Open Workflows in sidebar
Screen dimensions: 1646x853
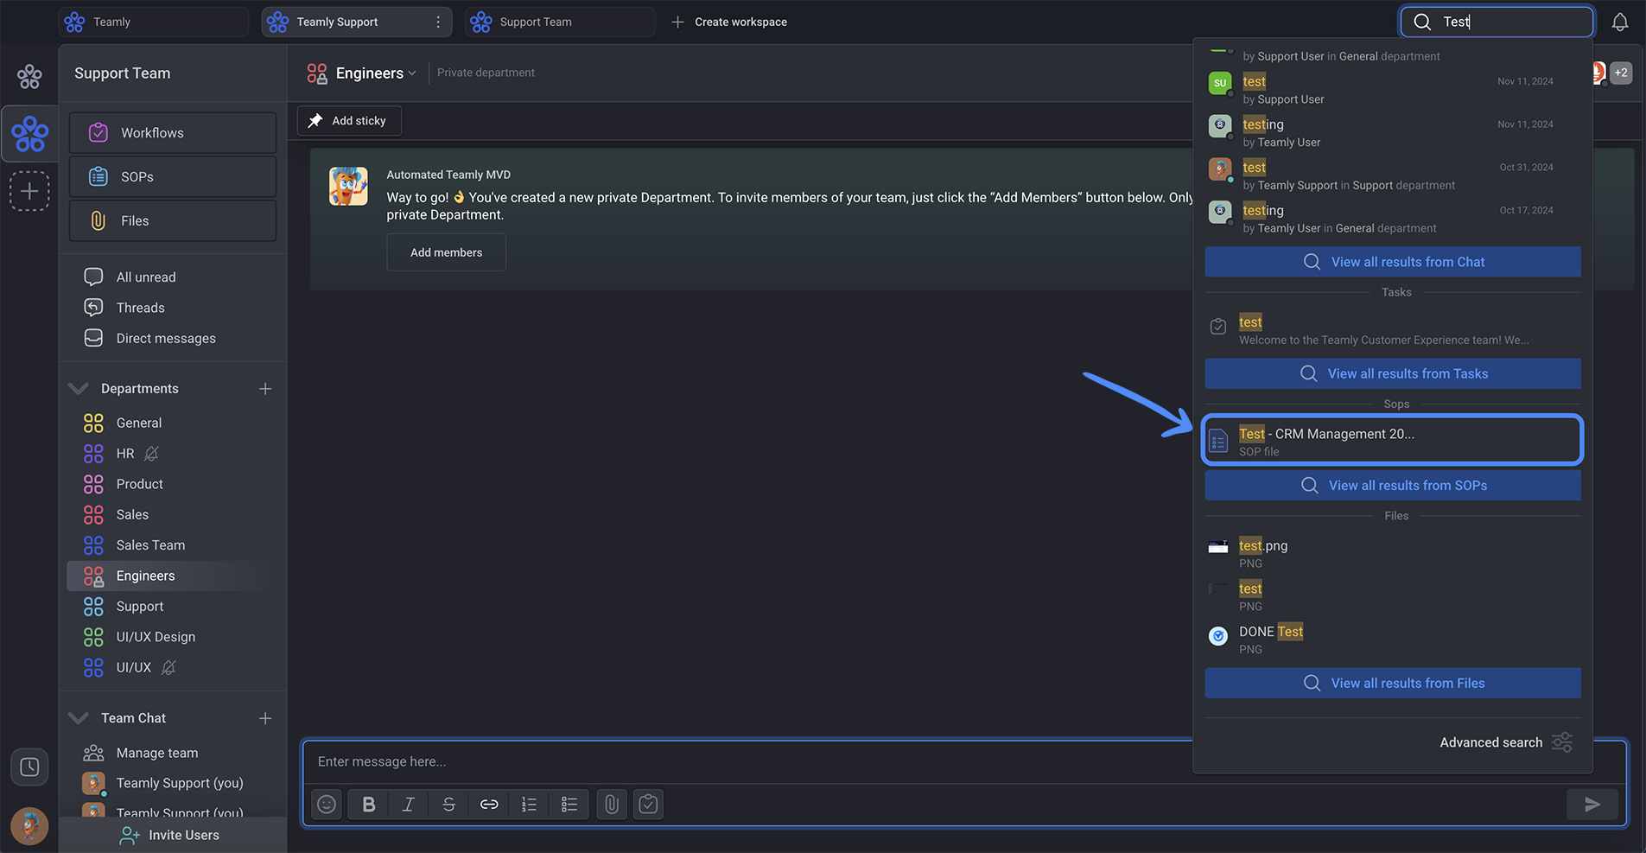coord(173,133)
